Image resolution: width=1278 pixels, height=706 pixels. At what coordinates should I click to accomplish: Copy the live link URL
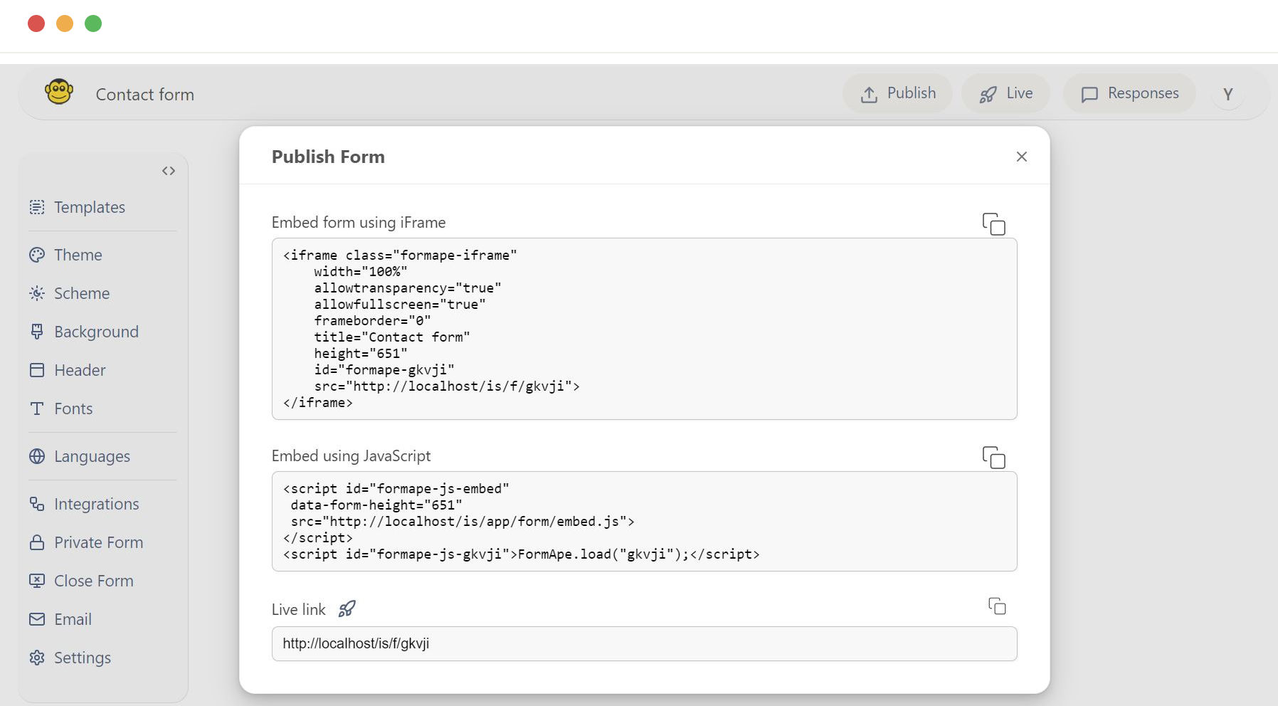[997, 606]
